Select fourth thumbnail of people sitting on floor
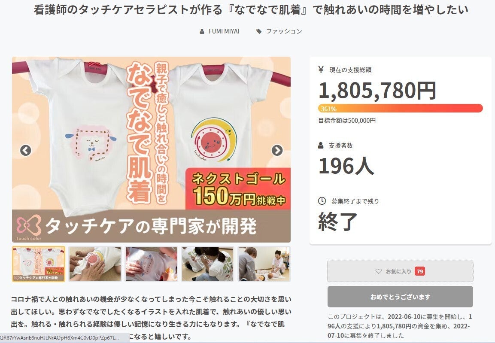The height and width of the screenshot is (343, 495). point(208,264)
